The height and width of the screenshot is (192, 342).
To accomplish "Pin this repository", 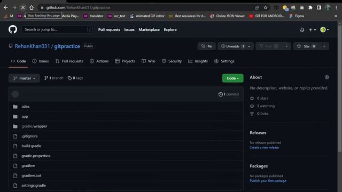I will click(207, 46).
